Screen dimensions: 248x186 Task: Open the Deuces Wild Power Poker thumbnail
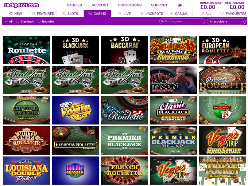(x=75, y=110)
